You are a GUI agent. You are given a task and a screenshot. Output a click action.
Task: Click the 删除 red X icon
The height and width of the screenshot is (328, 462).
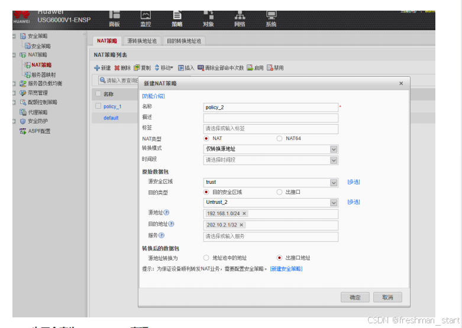tap(117, 68)
